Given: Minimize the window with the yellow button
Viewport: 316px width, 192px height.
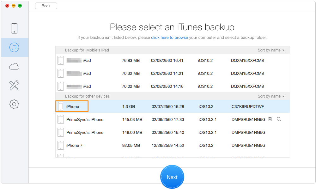Looking at the screenshot, I should 14,6.
